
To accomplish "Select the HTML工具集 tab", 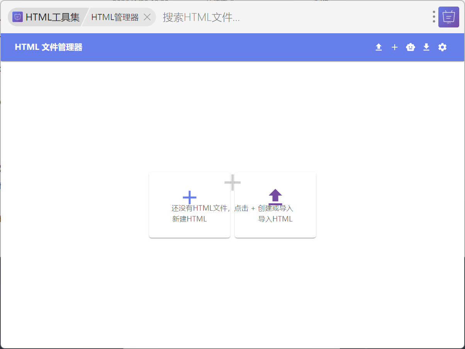I will click(x=46, y=17).
